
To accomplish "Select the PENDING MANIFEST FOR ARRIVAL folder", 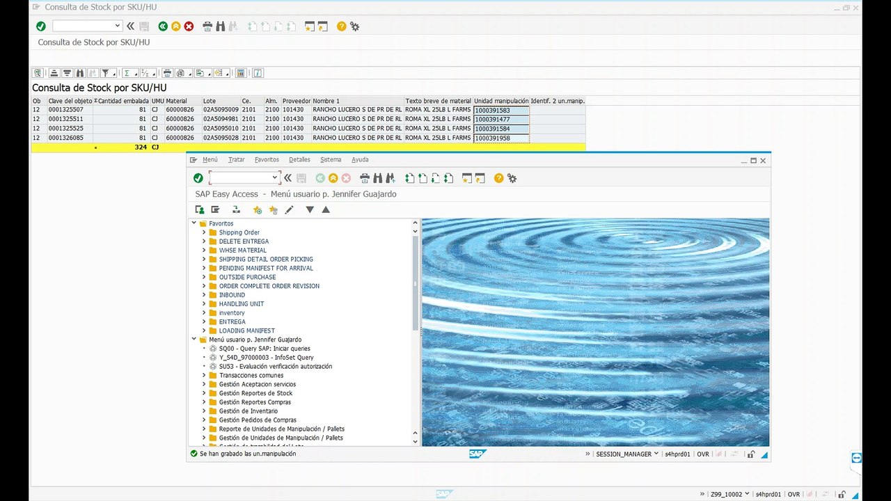I will [x=266, y=269].
